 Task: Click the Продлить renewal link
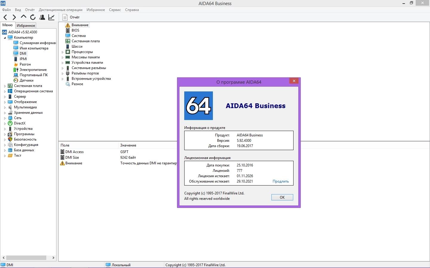click(281, 181)
